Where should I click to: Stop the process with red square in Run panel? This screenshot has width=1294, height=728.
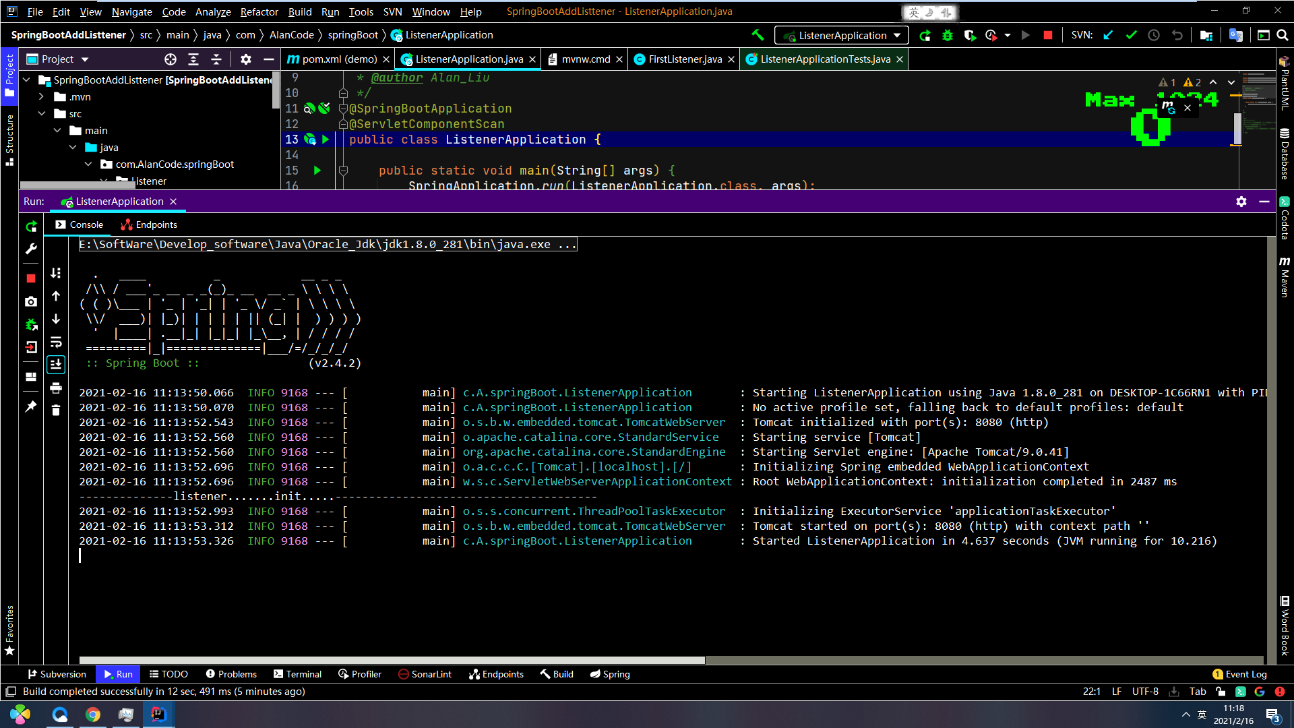[x=31, y=278]
